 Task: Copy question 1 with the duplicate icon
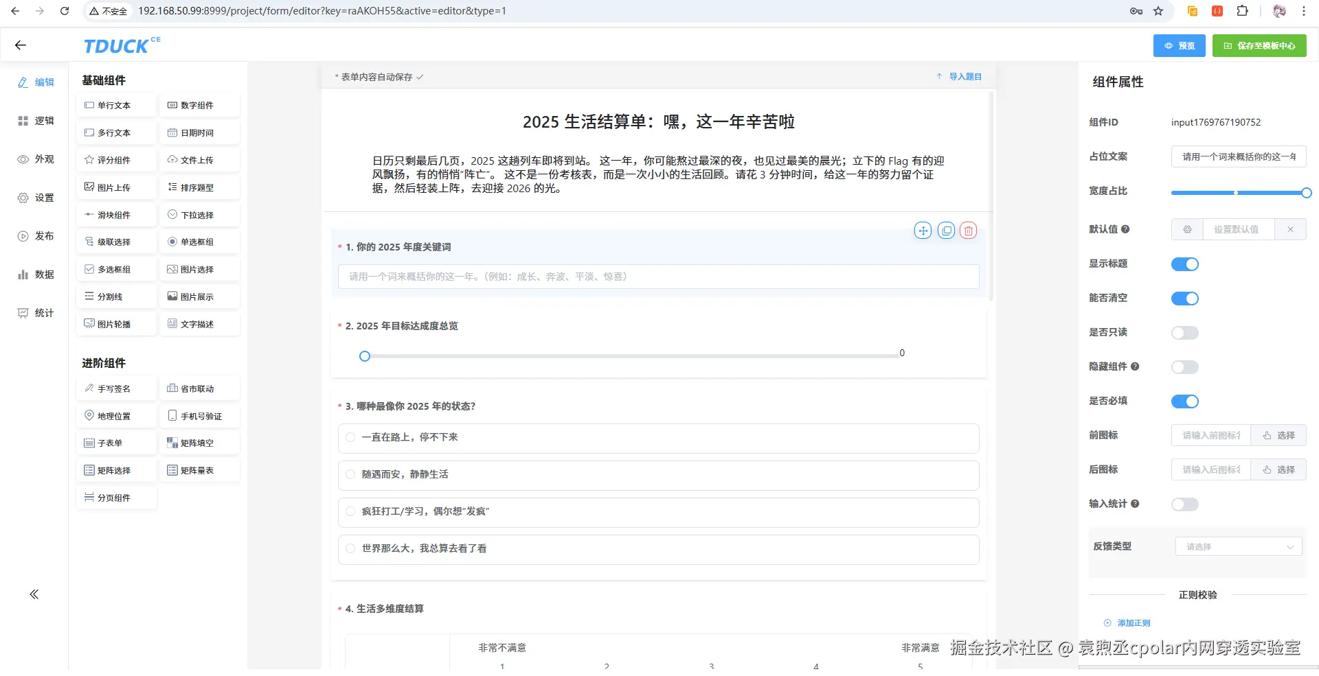(947, 231)
